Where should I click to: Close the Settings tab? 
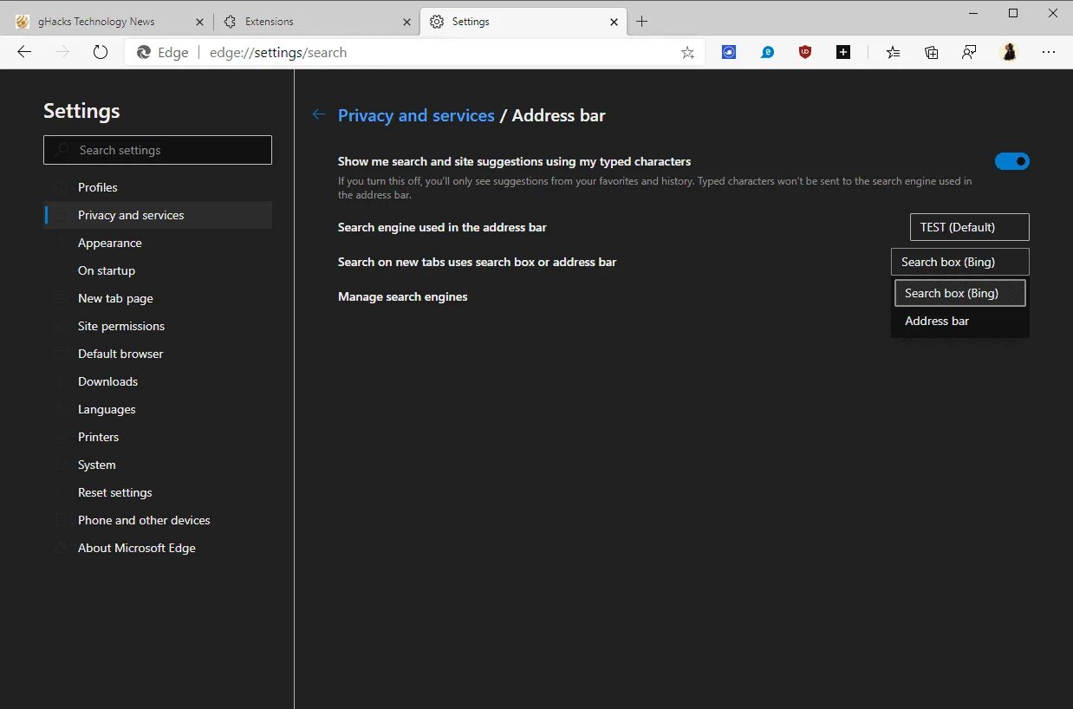[x=615, y=22]
